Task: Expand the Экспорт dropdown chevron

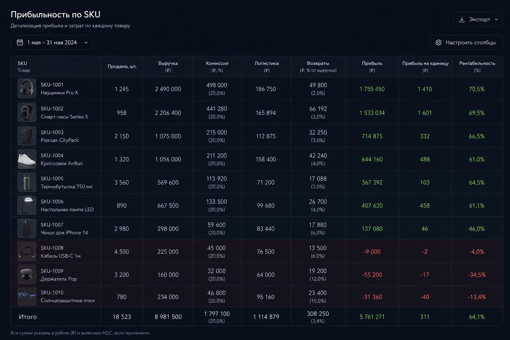Action: (496, 20)
